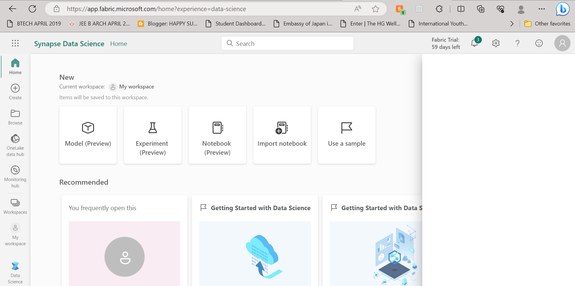The image size is (575, 286).
Task: Give feedback using the smiley icon
Action: pyautogui.click(x=539, y=43)
